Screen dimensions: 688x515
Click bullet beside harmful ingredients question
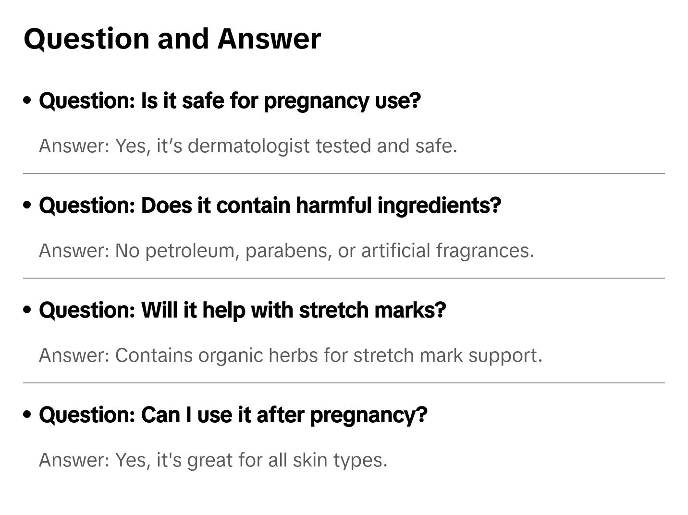27,205
